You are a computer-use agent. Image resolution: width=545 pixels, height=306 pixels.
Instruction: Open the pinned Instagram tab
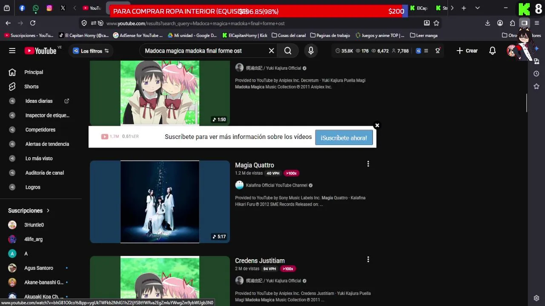click(x=49, y=8)
